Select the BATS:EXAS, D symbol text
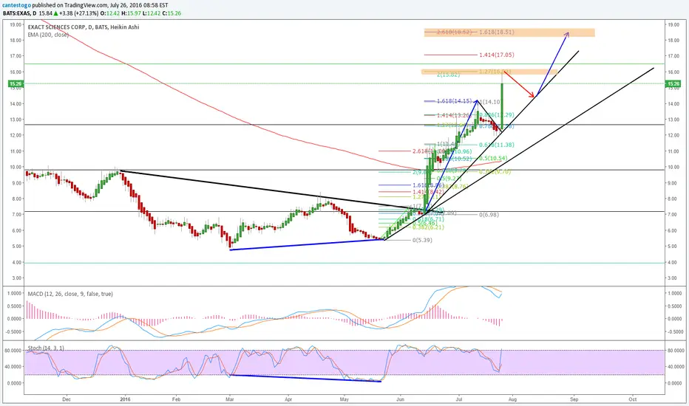 pyautogui.click(x=20, y=13)
